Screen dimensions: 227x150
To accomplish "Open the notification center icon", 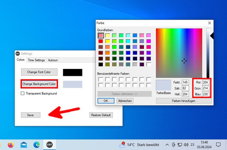I will point(218,145).
